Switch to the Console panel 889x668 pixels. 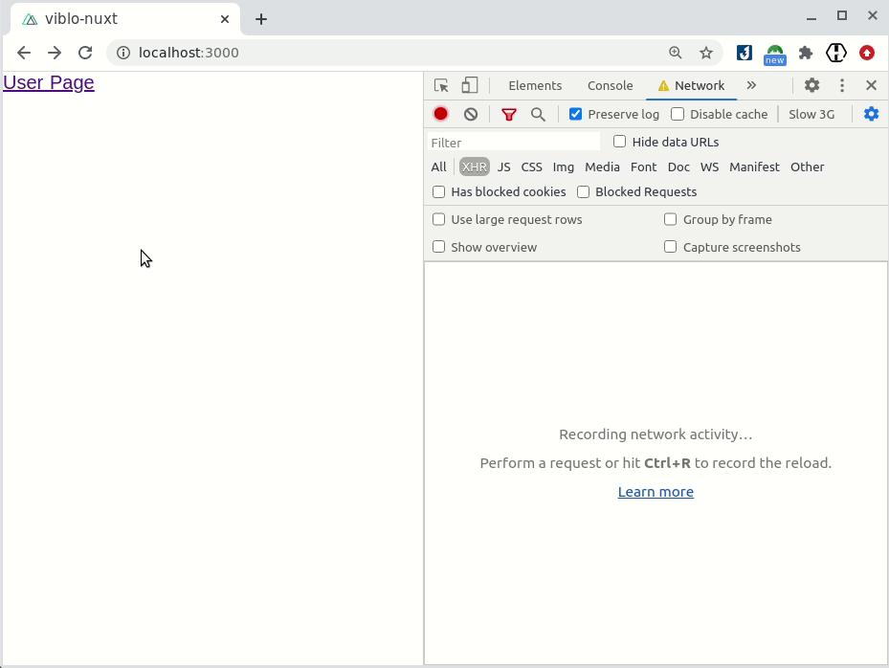pos(610,85)
